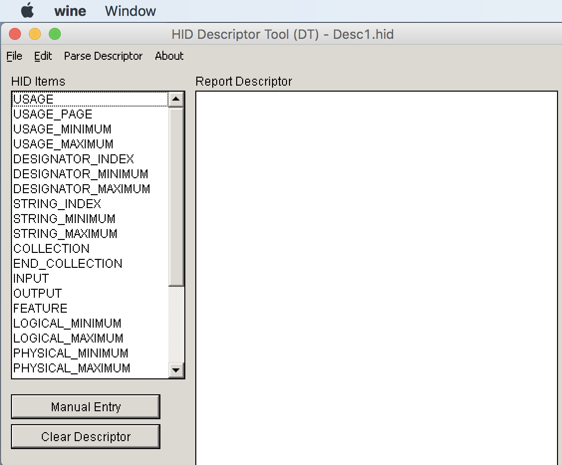Click the Manual Entry button
This screenshot has height=465, width=562.
click(85, 406)
